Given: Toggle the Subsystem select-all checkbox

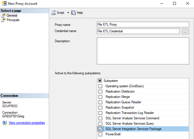Looking at the screenshot, I should pyautogui.click(x=100, y=81).
